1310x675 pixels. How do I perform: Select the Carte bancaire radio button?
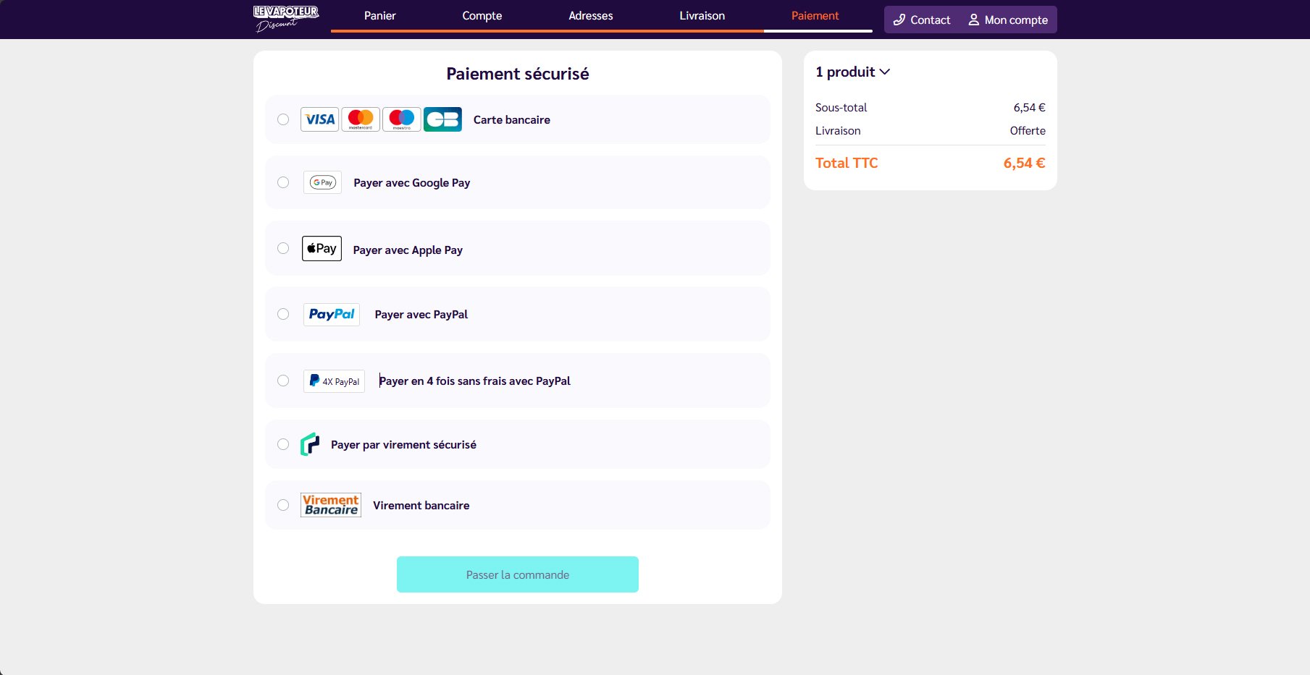(x=283, y=119)
